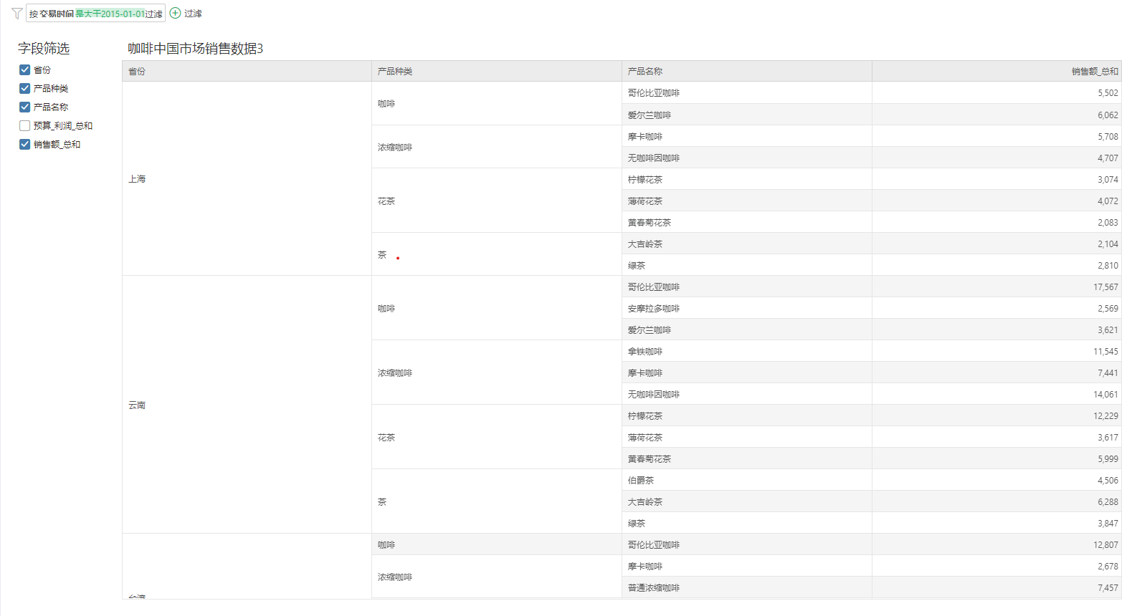This screenshot has height=616, width=1132.
Task: Uncheck the 省份 field checkbox
Action: point(25,69)
